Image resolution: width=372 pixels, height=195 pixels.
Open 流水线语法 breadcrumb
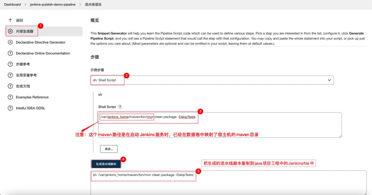(x=93, y=4)
